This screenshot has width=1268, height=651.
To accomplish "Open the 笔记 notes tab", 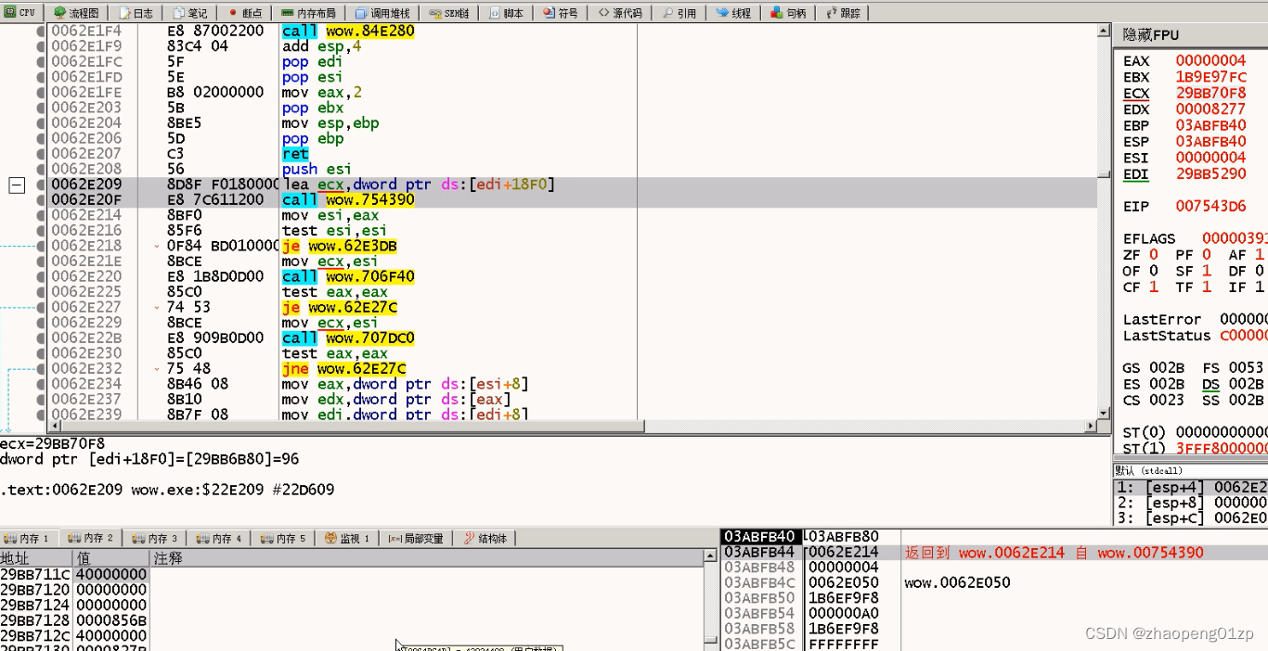I will tap(190, 13).
